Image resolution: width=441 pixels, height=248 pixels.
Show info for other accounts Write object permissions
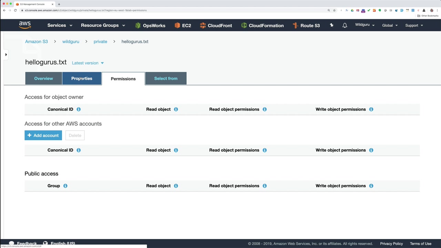coord(371,150)
